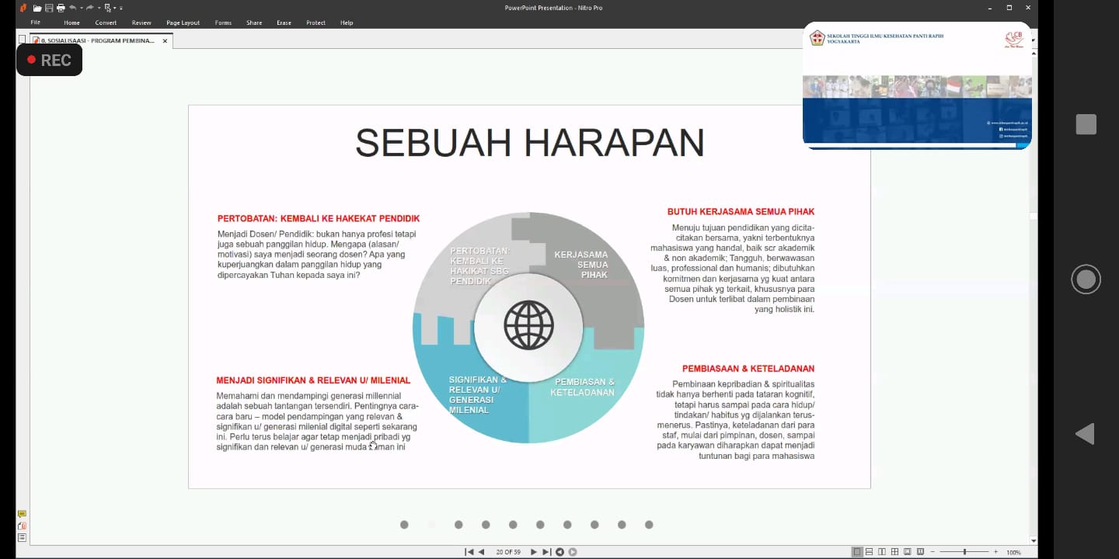Click the next page arrow
1119x559 pixels.
coord(533,552)
